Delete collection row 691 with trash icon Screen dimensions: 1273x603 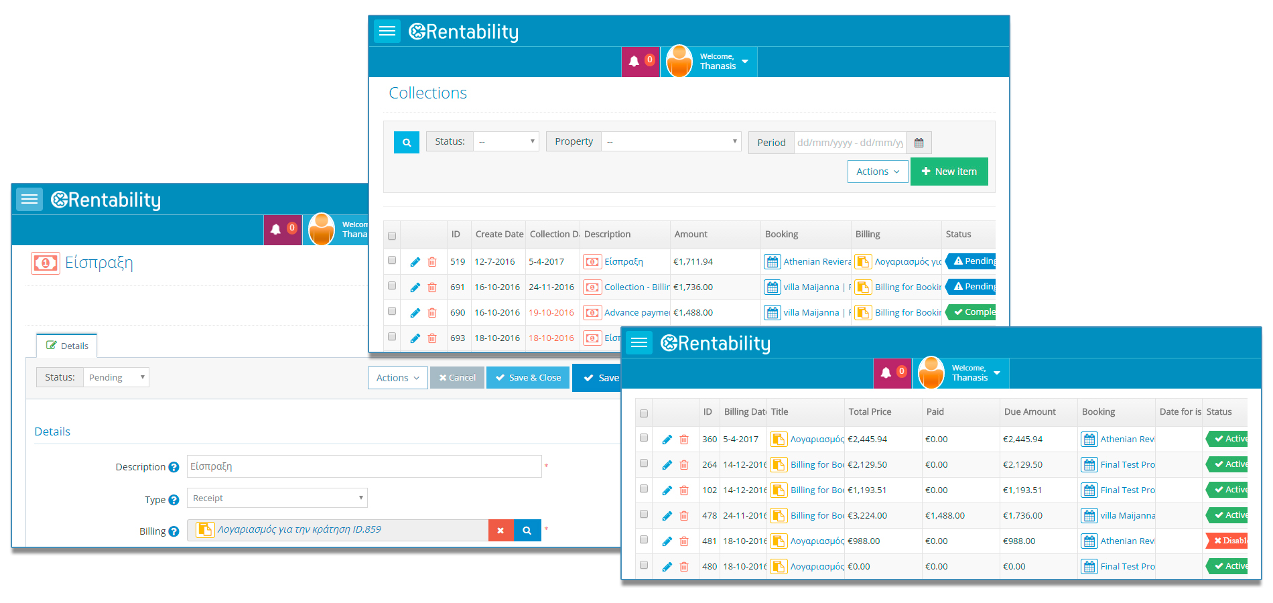coord(432,287)
